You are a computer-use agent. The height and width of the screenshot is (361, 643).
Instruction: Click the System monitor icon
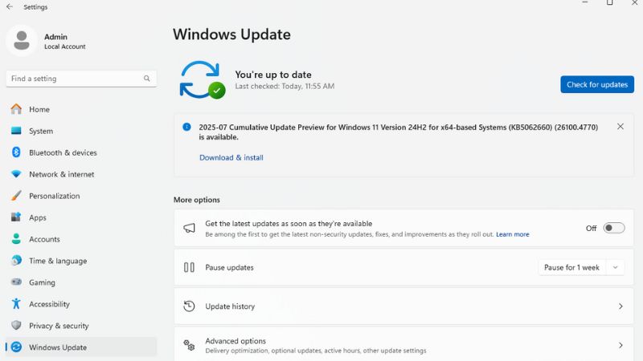tap(16, 131)
